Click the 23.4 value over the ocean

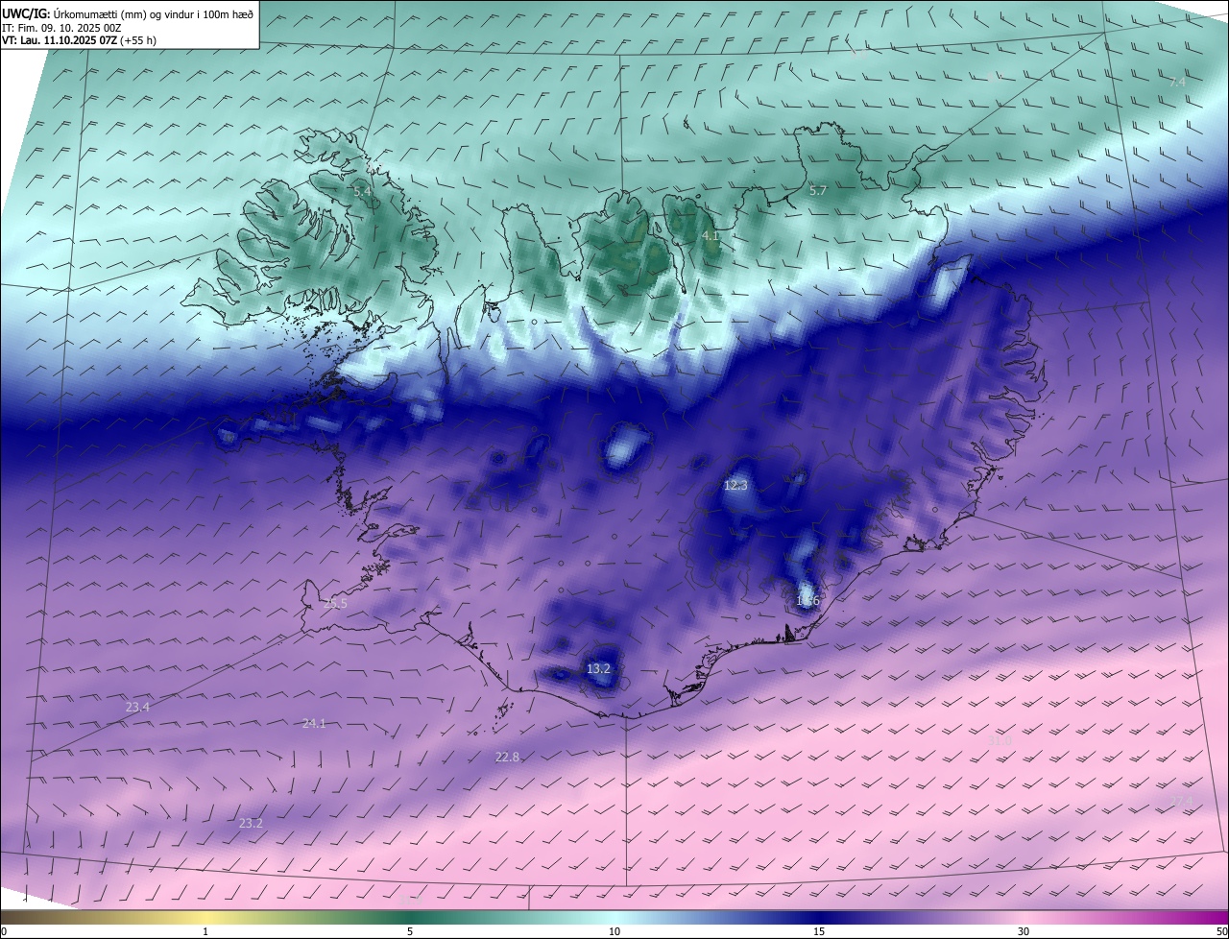coord(137,708)
